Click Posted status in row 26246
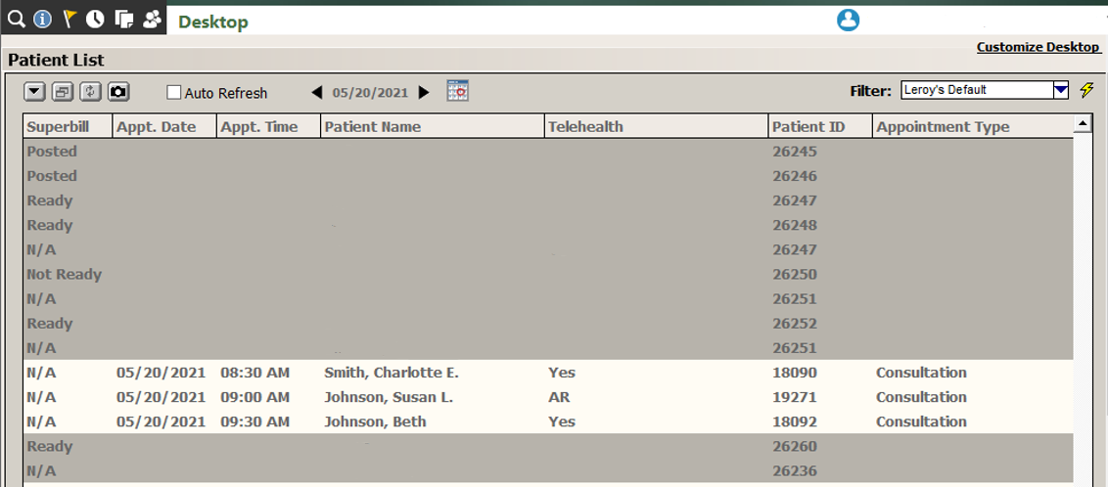1108x487 pixels. [52, 176]
